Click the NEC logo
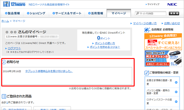Image resolution: width=184 pixels, height=110 pixels. [x=172, y=5]
